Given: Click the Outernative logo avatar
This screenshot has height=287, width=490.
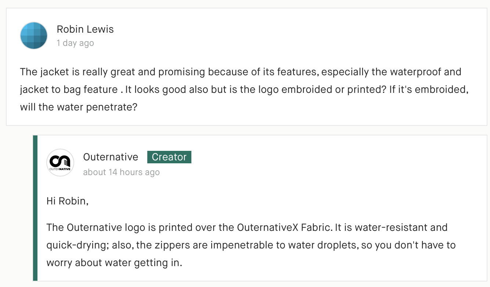Looking at the screenshot, I should point(60,163).
